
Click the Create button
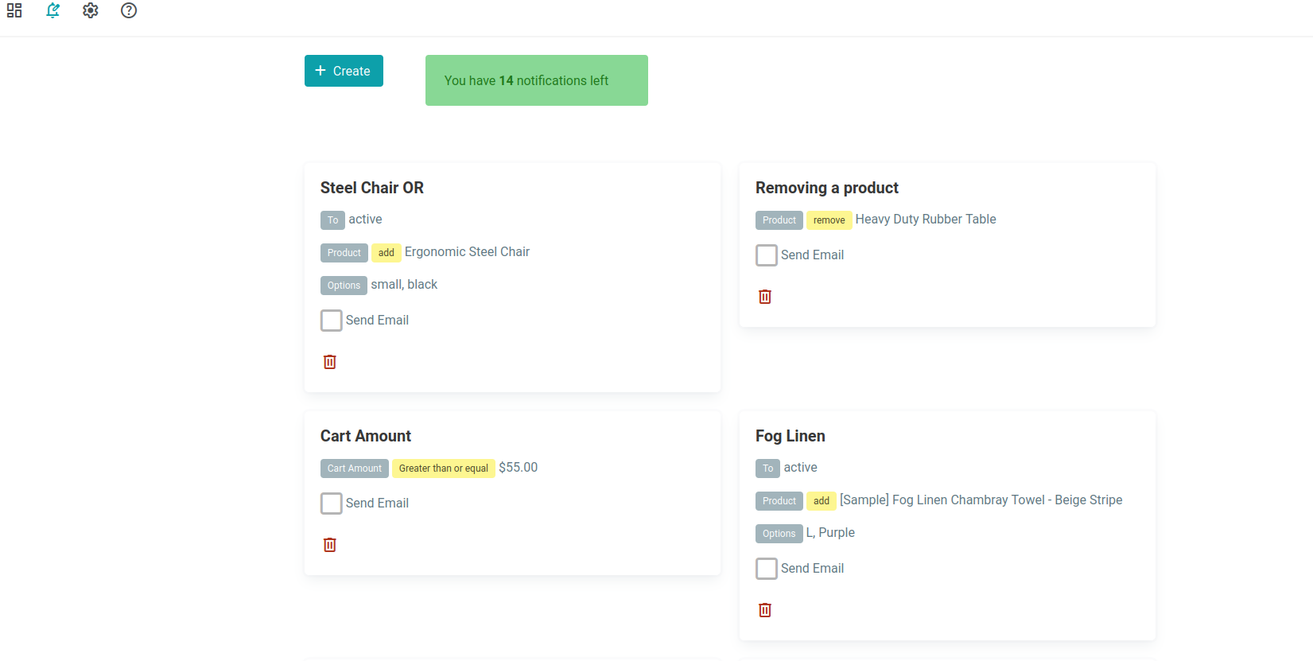tap(344, 71)
